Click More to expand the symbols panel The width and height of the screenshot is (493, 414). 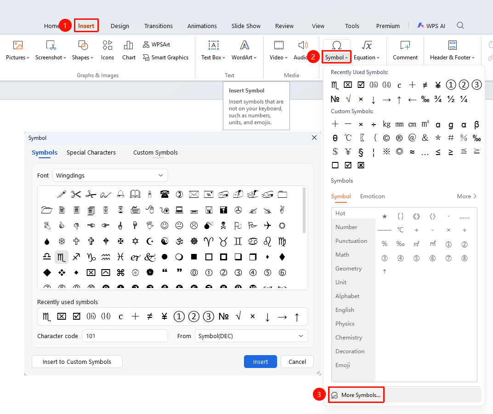[x=467, y=196]
